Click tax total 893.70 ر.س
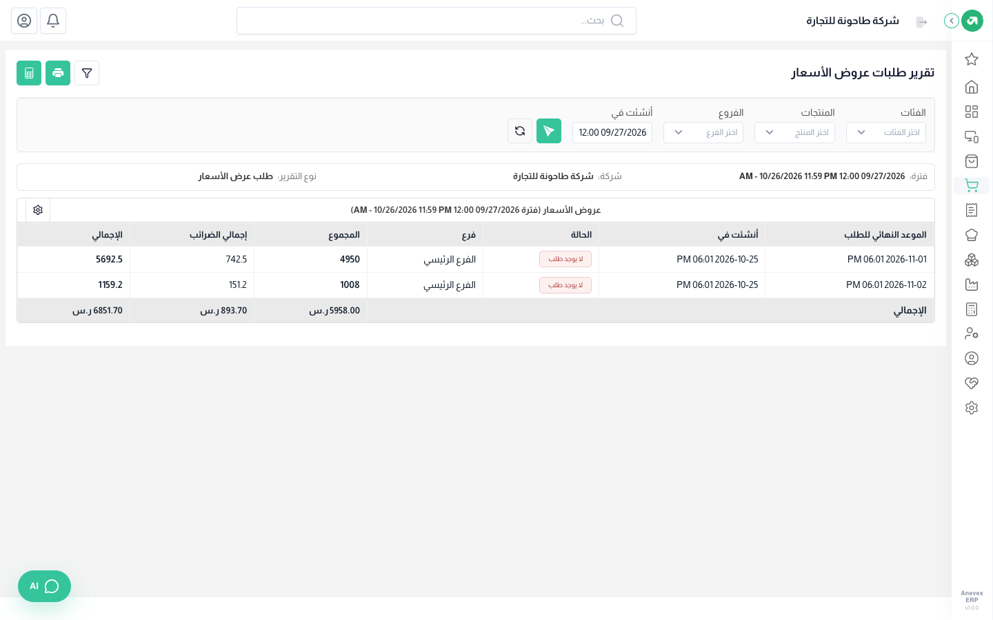Screen dimensions: 993x620 223,311
